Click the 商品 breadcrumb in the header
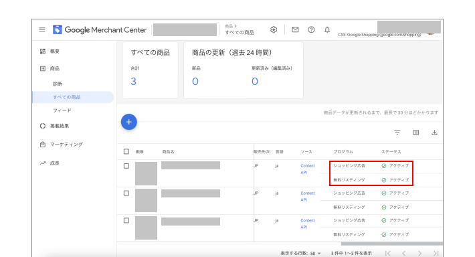The height and width of the screenshot is (257, 475). click(229, 26)
